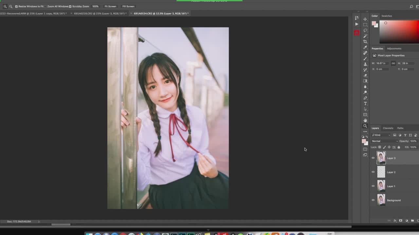Select the Hand tool
The height and width of the screenshot is (235, 419).
coord(365,120)
